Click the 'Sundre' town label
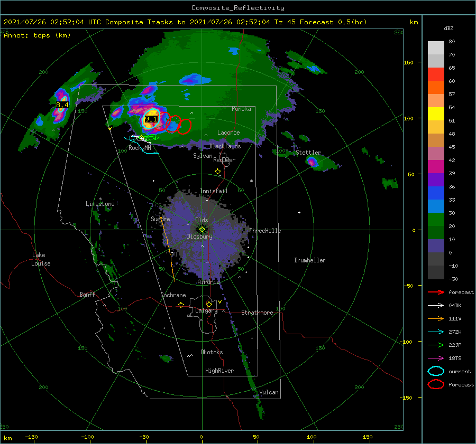Viewport: 476px width, 444px height. tap(160, 219)
